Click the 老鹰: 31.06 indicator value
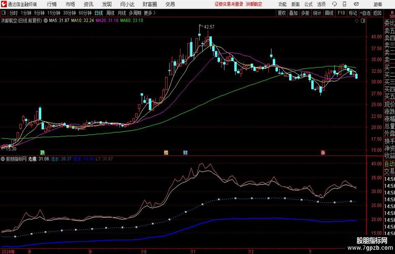The height and width of the screenshot is (254, 395). [x=38, y=159]
